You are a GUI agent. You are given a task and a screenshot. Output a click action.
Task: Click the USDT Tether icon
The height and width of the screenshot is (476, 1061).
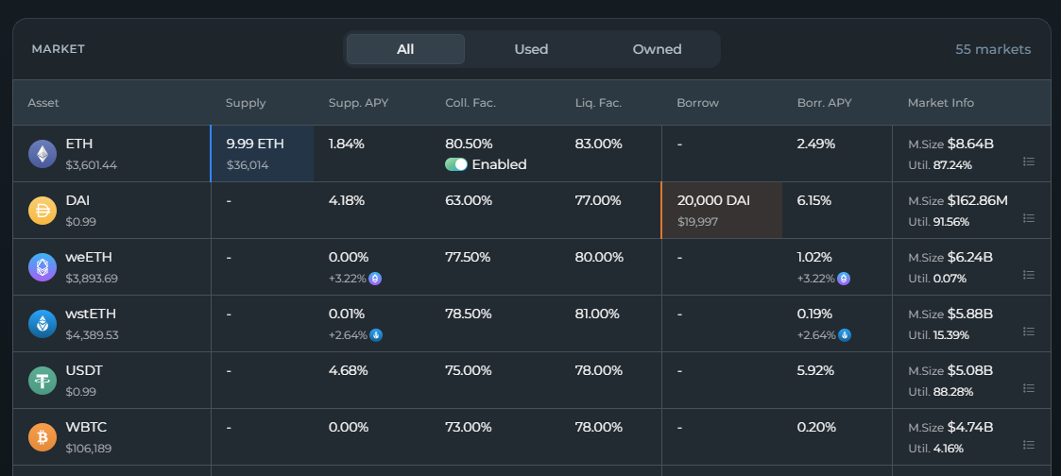pyautogui.click(x=43, y=381)
